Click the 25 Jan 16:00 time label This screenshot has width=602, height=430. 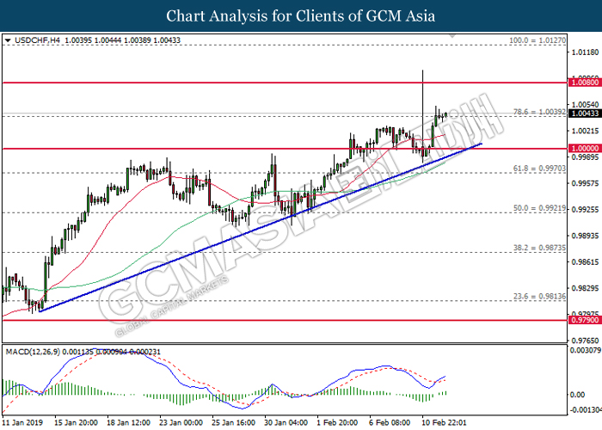point(233,422)
